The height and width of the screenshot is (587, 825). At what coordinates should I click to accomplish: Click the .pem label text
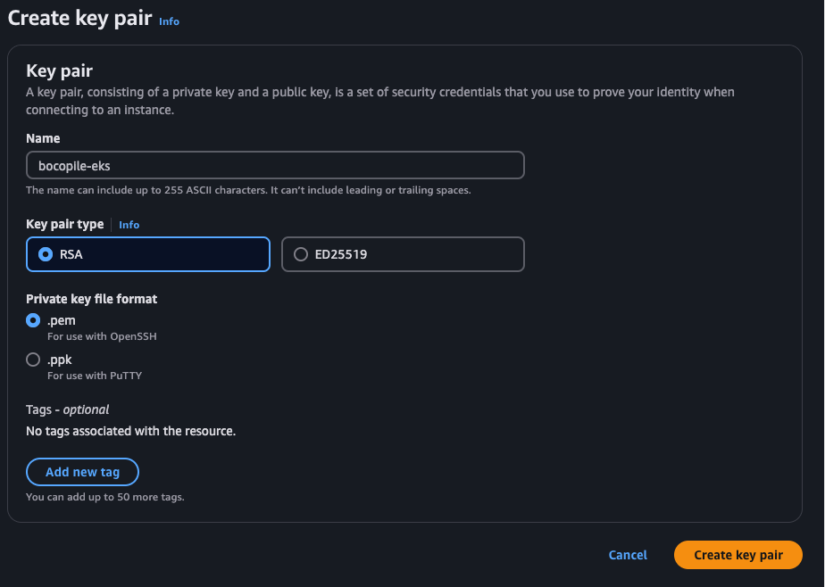pos(60,320)
